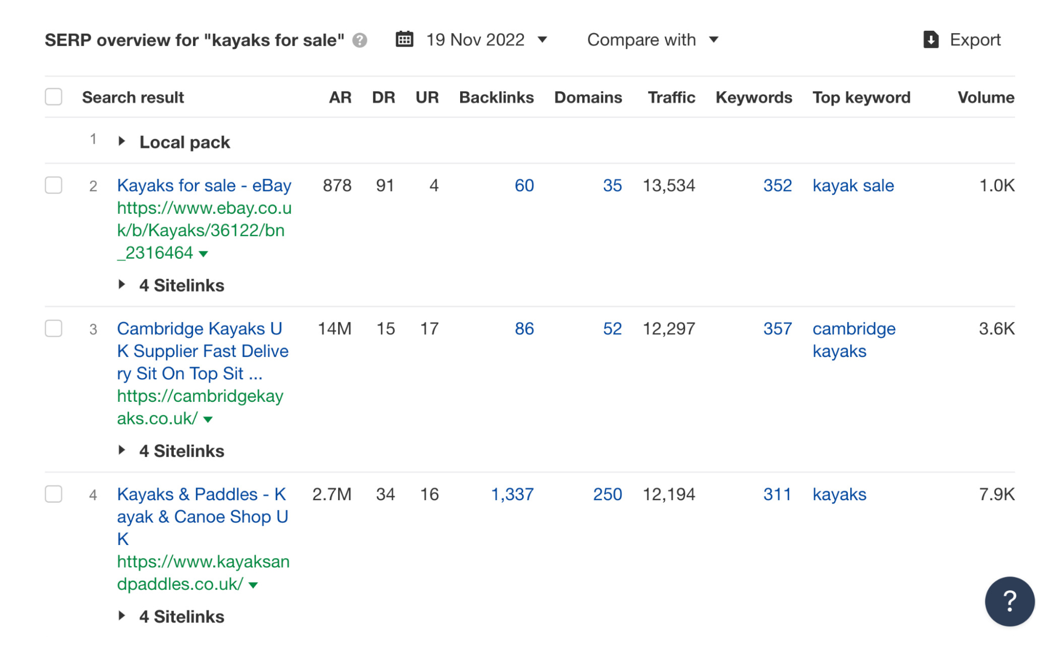The image size is (1064, 659).
Task: Click green URL arrow for eBay result
Action: pos(204,254)
